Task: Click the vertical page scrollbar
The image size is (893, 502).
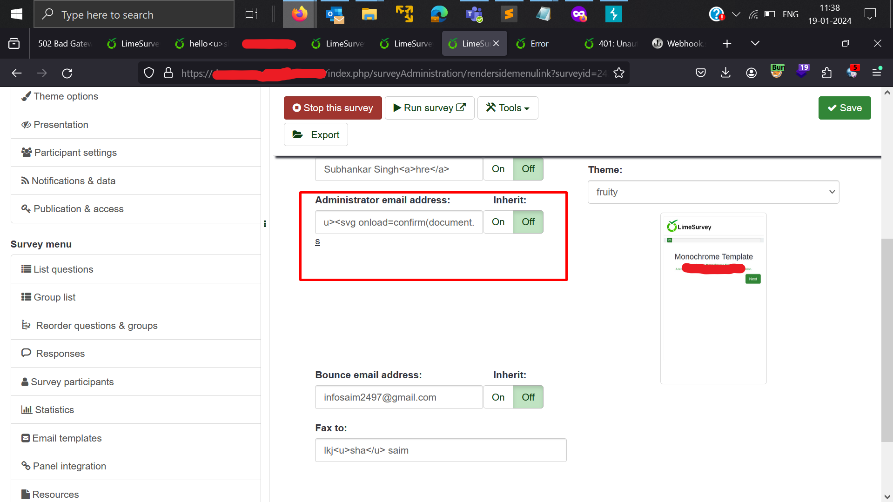Action: (x=887, y=340)
